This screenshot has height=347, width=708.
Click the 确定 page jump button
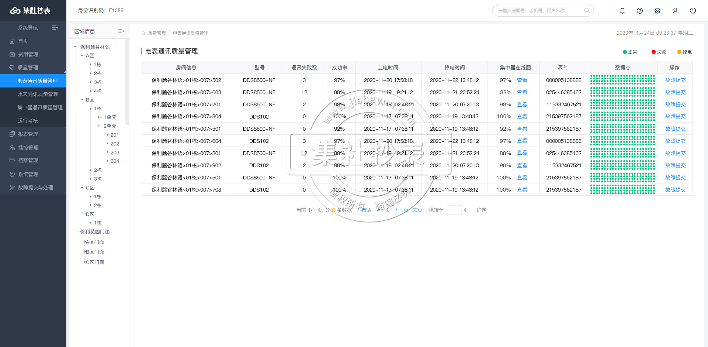click(481, 210)
